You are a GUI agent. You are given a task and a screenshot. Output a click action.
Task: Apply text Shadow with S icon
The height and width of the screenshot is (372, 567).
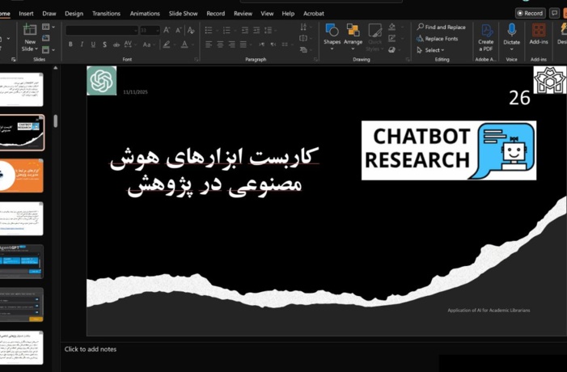pyautogui.click(x=104, y=44)
